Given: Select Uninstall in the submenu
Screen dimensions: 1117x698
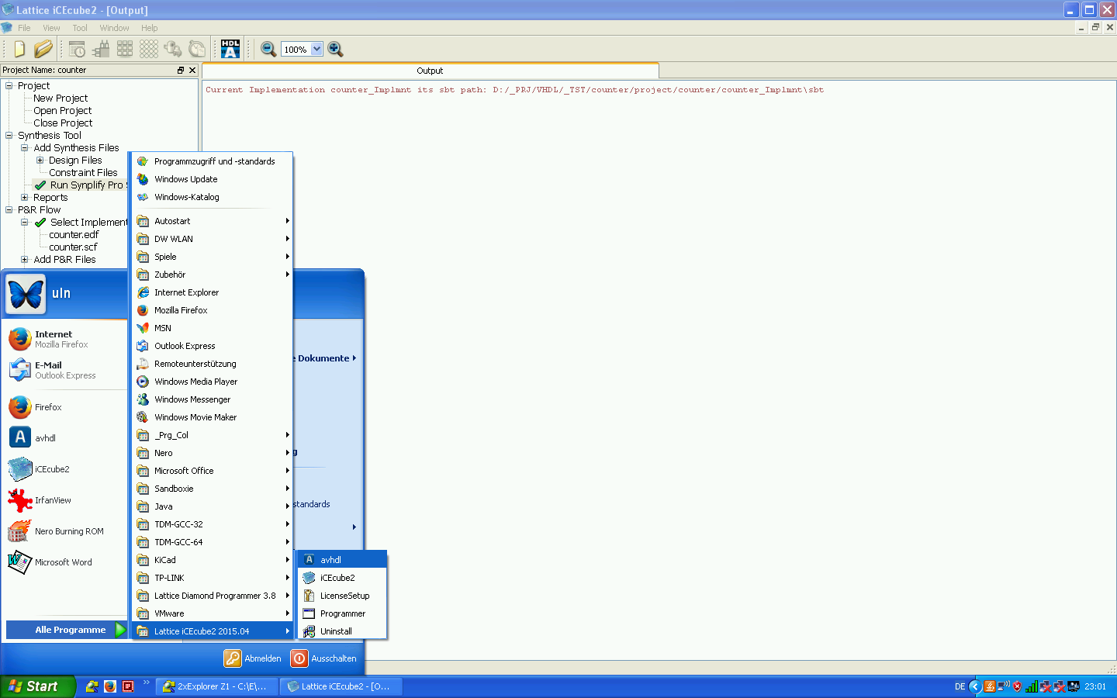Looking at the screenshot, I should click(x=342, y=631).
